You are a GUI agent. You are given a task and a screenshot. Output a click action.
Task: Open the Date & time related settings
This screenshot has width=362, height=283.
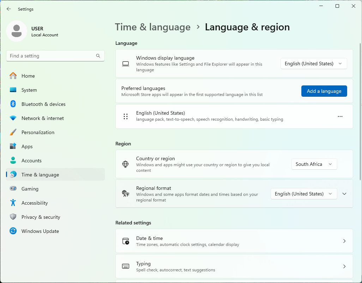pyautogui.click(x=234, y=241)
